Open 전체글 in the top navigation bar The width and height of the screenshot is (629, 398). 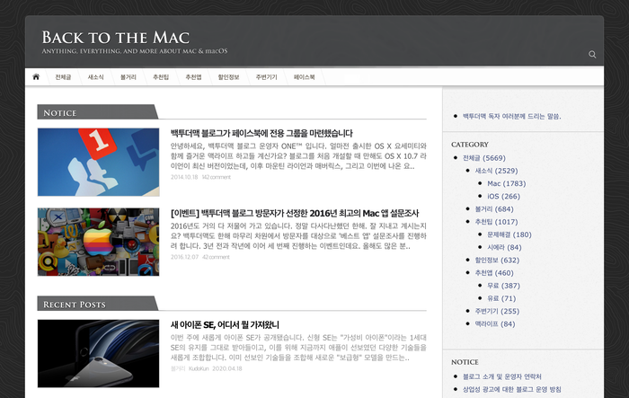[63, 77]
